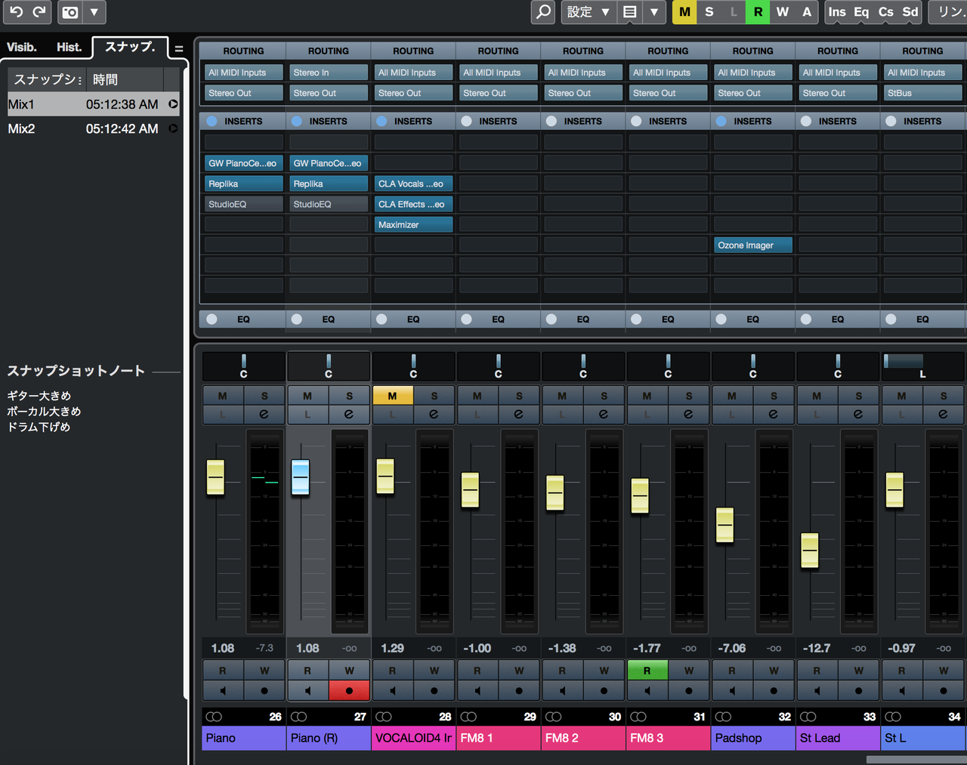Open the Ozone Imager insert plugin
This screenshot has height=765, width=967.
[753, 245]
